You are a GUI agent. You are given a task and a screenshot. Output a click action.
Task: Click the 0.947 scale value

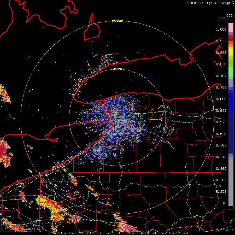pyautogui.click(x=221, y=41)
